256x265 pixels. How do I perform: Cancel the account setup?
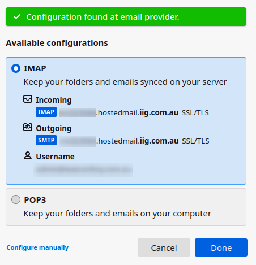164,247
